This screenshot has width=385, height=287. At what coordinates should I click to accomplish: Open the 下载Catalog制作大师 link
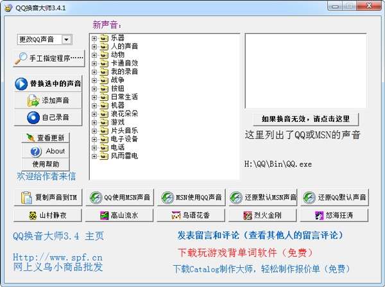point(262,269)
